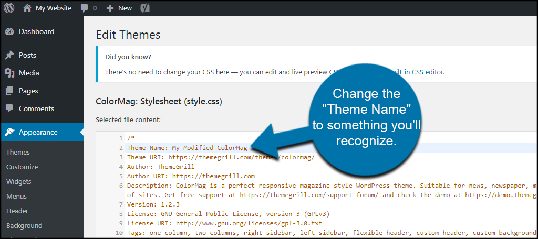Click the Edit Themes page heading
The width and height of the screenshot is (538, 239).
pyautogui.click(x=128, y=35)
